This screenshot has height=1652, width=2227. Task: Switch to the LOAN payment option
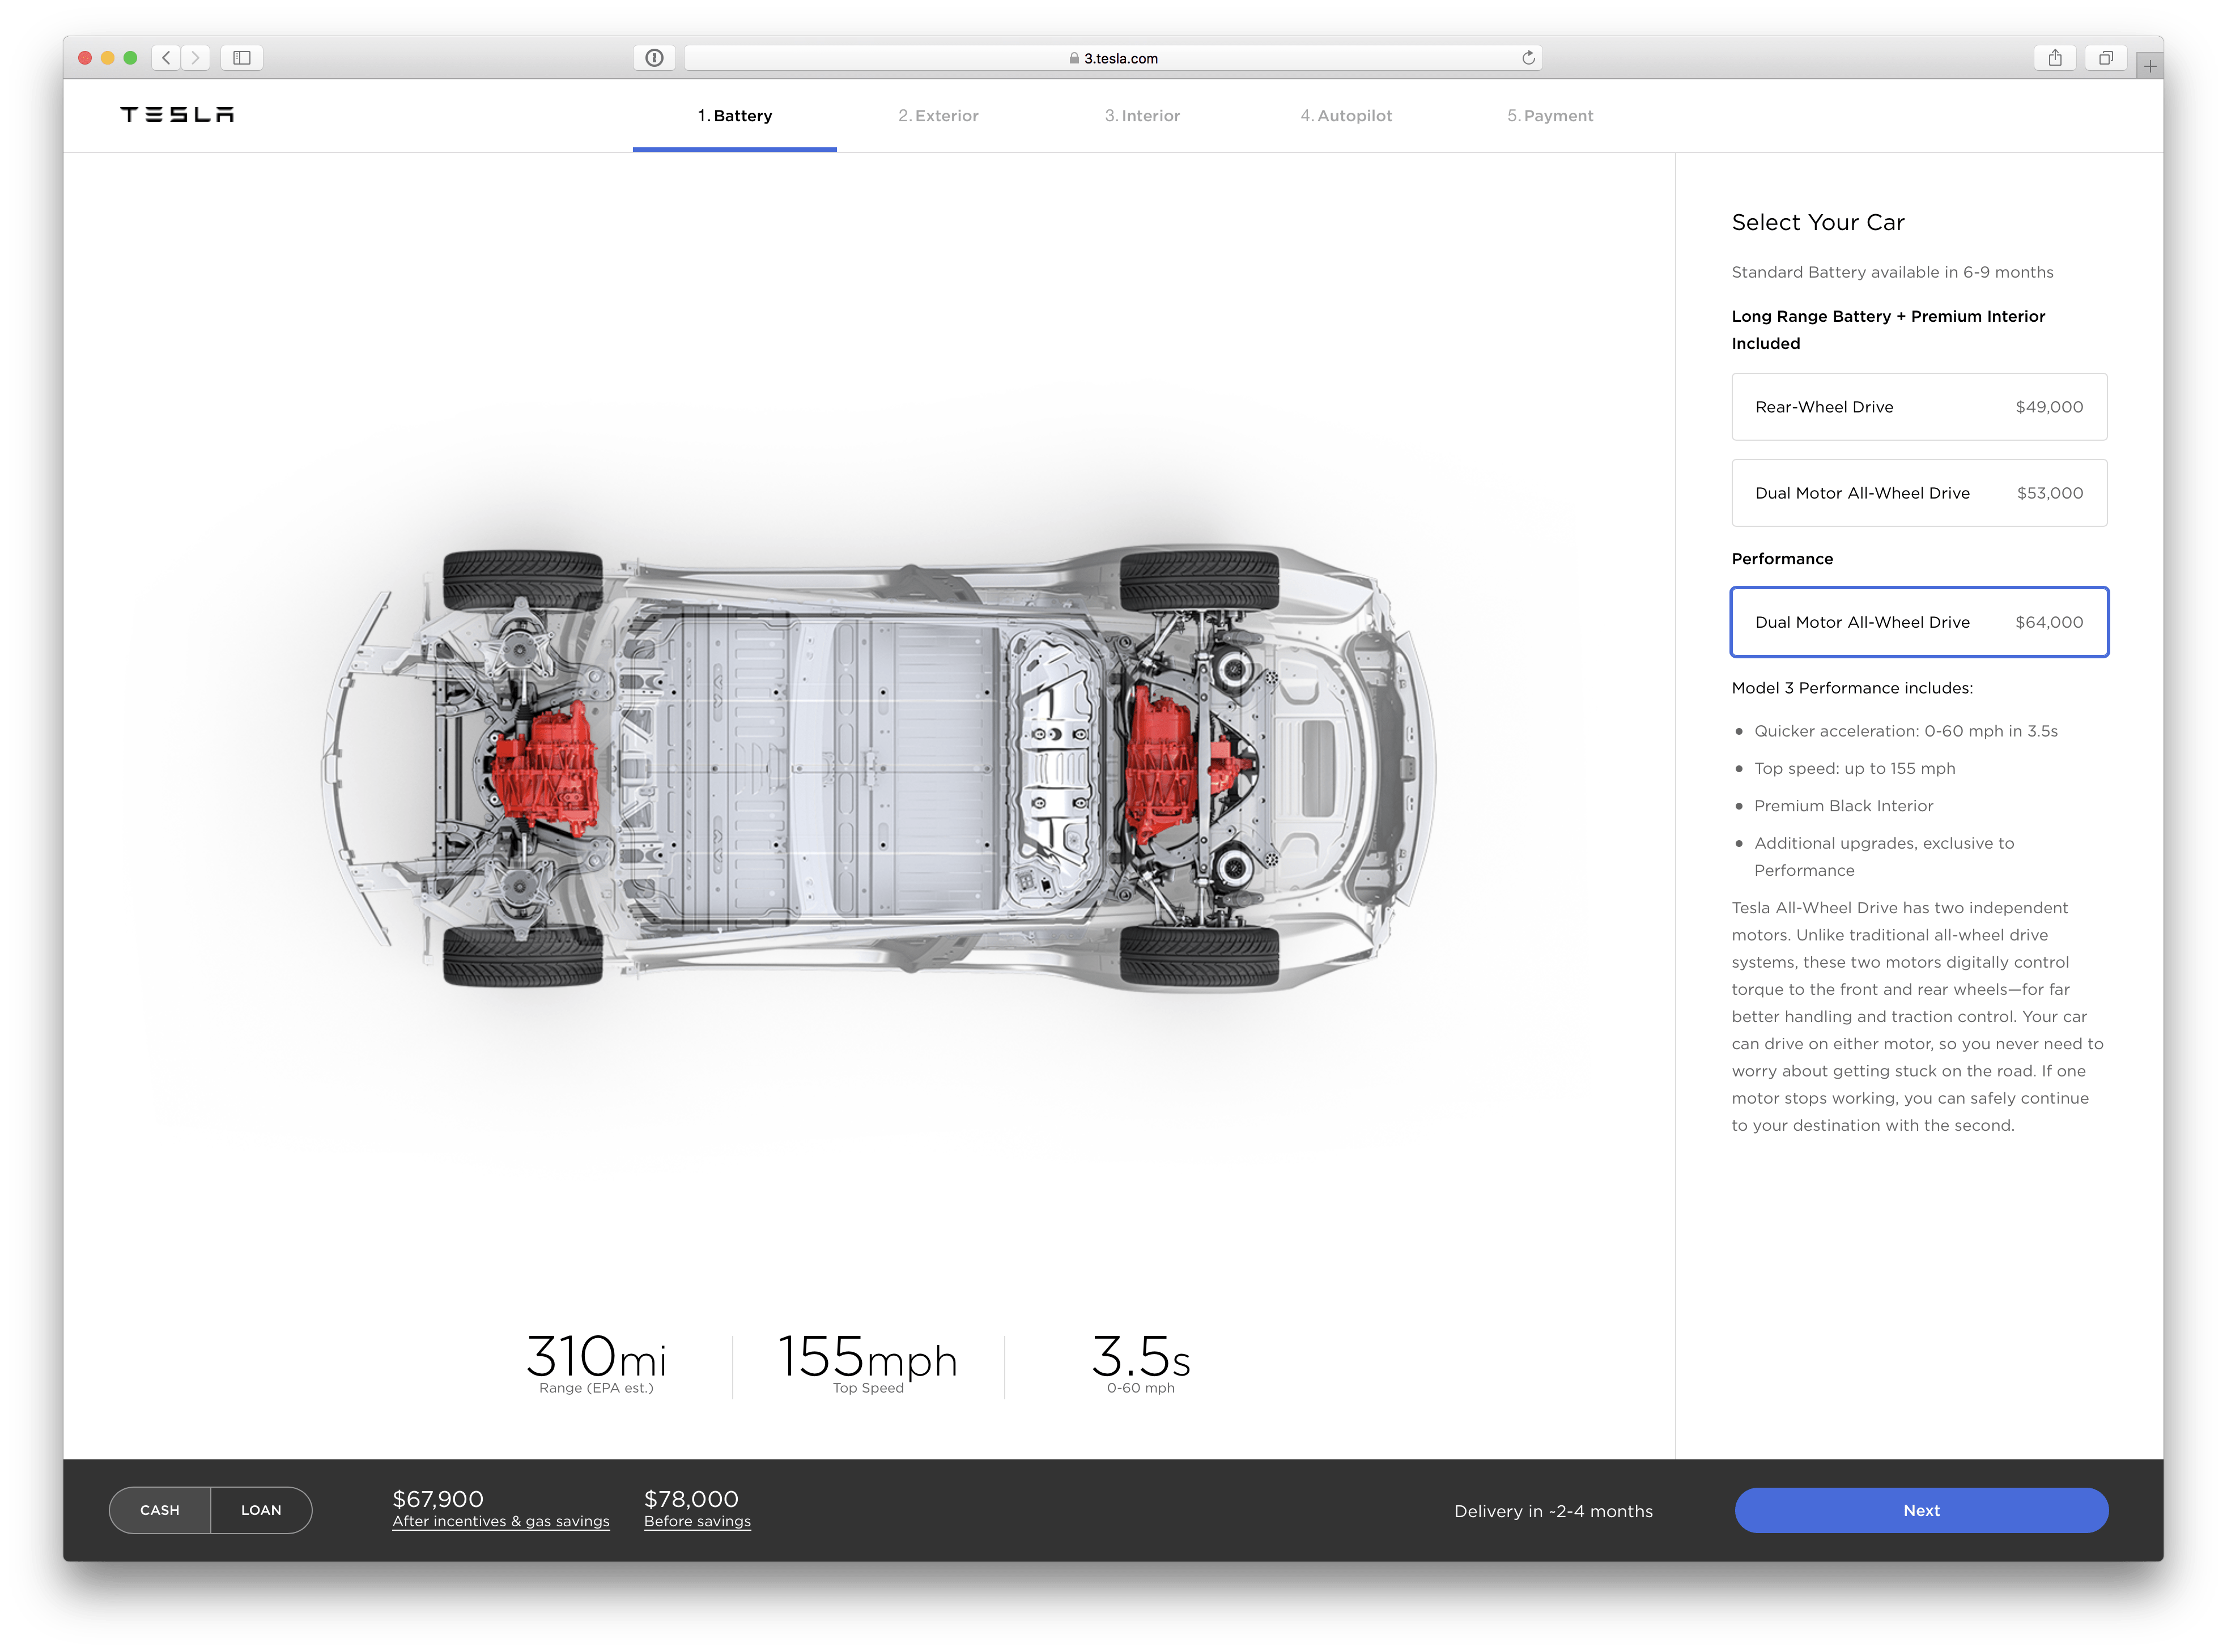point(261,1510)
